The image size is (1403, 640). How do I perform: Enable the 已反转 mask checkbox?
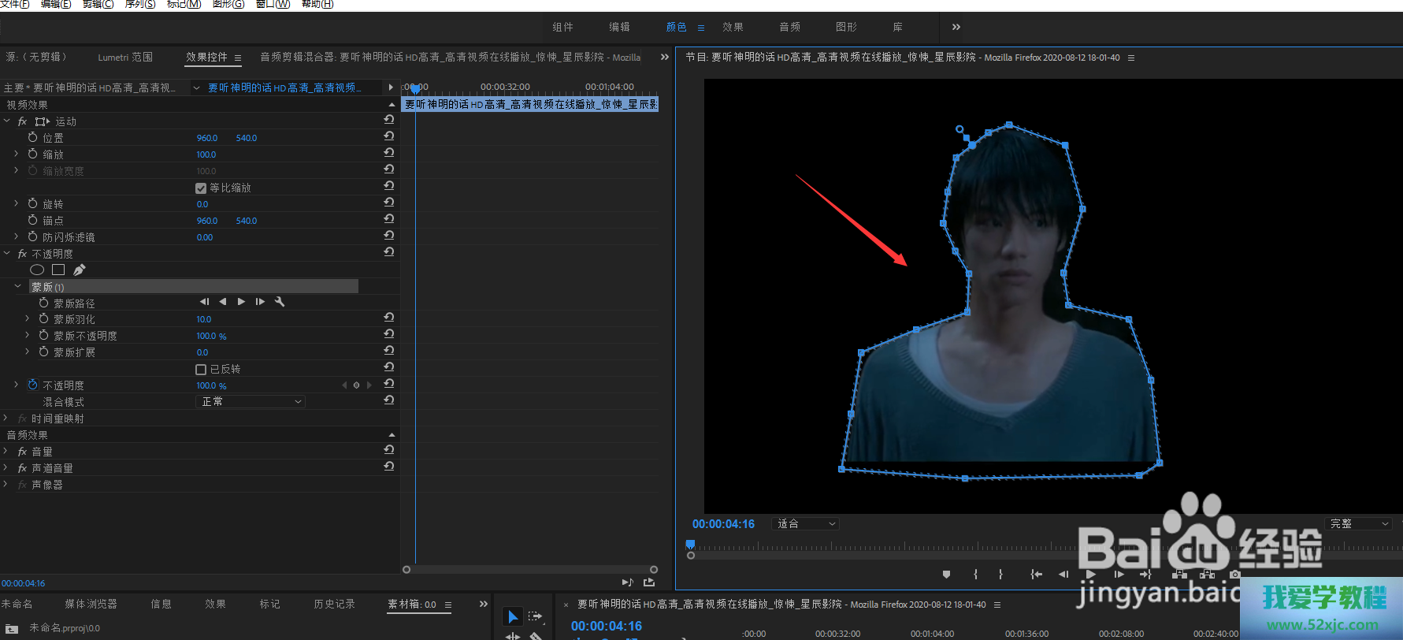pyautogui.click(x=201, y=370)
